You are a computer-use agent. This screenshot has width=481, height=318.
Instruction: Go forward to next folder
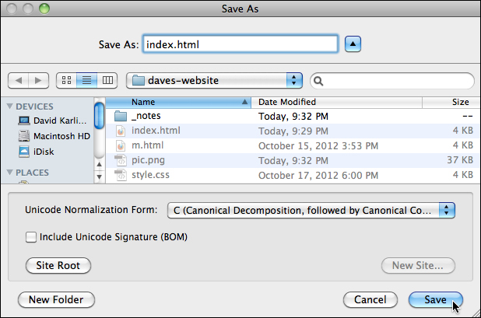click(39, 80)
